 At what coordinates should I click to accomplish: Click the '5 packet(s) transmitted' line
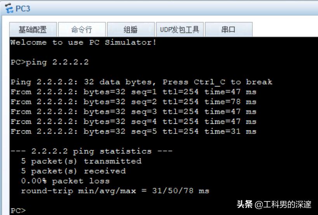[x=81, y=161]
